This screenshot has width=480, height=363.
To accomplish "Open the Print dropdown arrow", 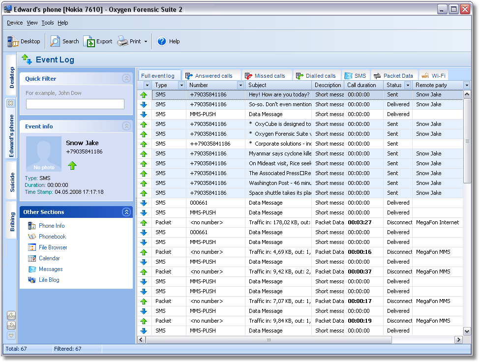I will [146, 42].
